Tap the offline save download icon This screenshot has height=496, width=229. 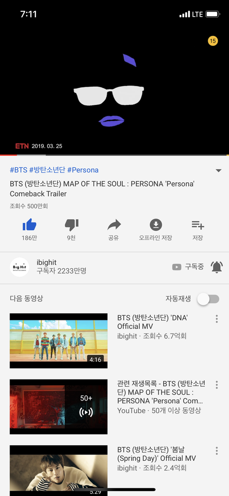[156, 225]
